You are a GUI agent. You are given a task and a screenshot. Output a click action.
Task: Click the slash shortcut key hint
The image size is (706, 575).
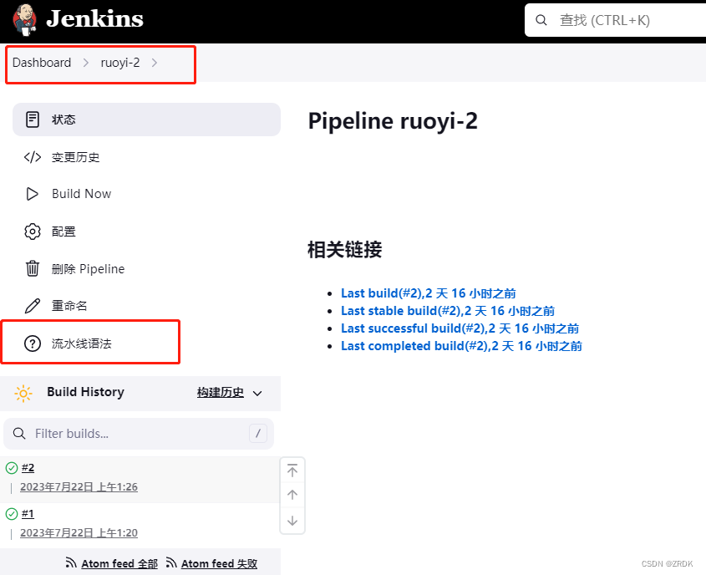pos(258,434)
